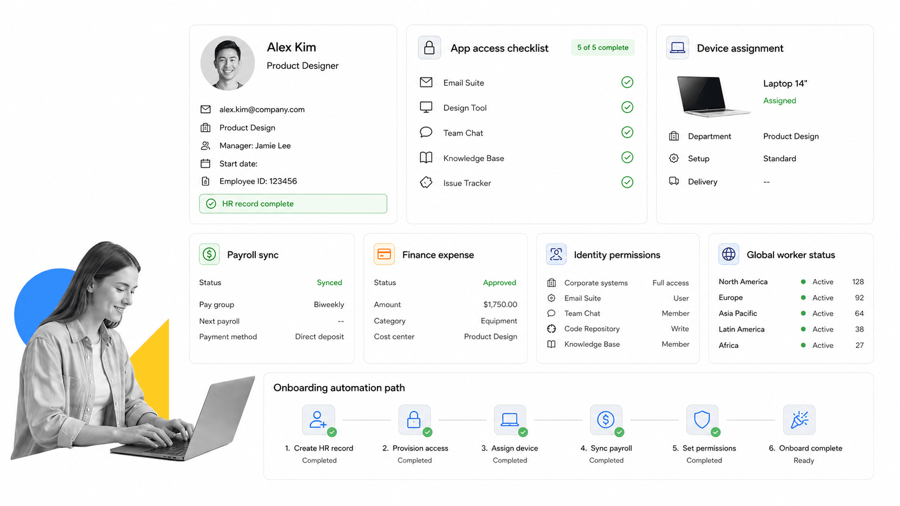Click the Email Suite envelope icon in checklist

coord(426,82)
